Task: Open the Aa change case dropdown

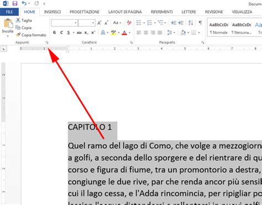Action: point(117,23)
